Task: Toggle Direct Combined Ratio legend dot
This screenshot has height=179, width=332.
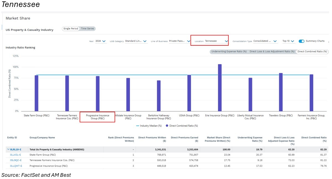Action: [167, 126]
